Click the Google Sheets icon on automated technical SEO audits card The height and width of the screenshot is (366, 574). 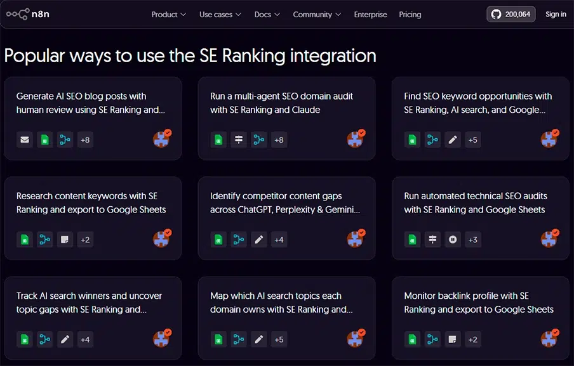tap(412, 240)
